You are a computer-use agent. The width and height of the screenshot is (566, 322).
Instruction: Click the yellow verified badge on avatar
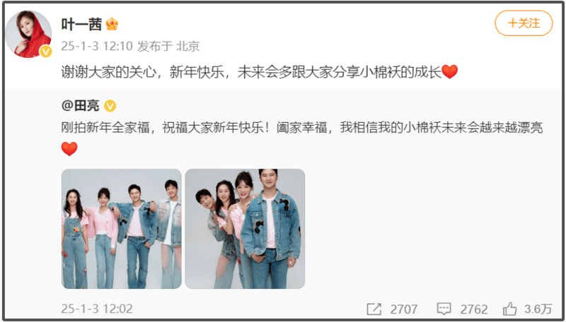coord(45,52)
